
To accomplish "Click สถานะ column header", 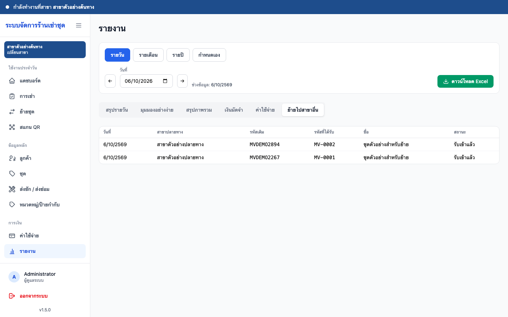I will 460,132.
